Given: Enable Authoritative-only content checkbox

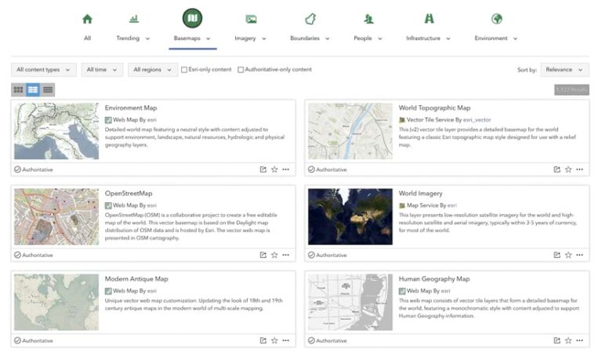Looking at the screenshot, I should 241,70.
